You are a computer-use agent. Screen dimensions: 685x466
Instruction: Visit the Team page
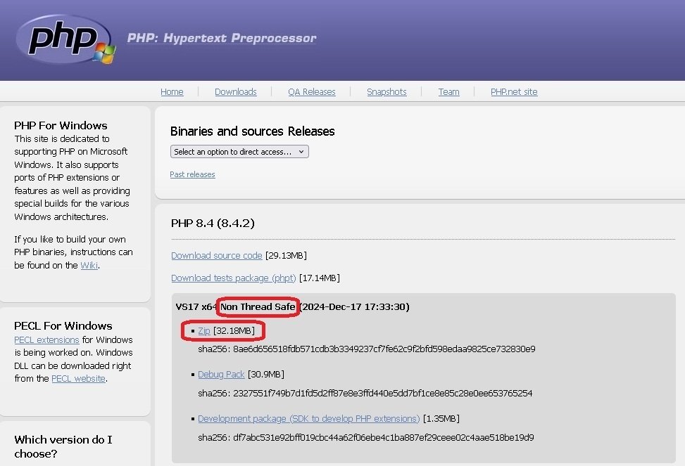point(448,91)
